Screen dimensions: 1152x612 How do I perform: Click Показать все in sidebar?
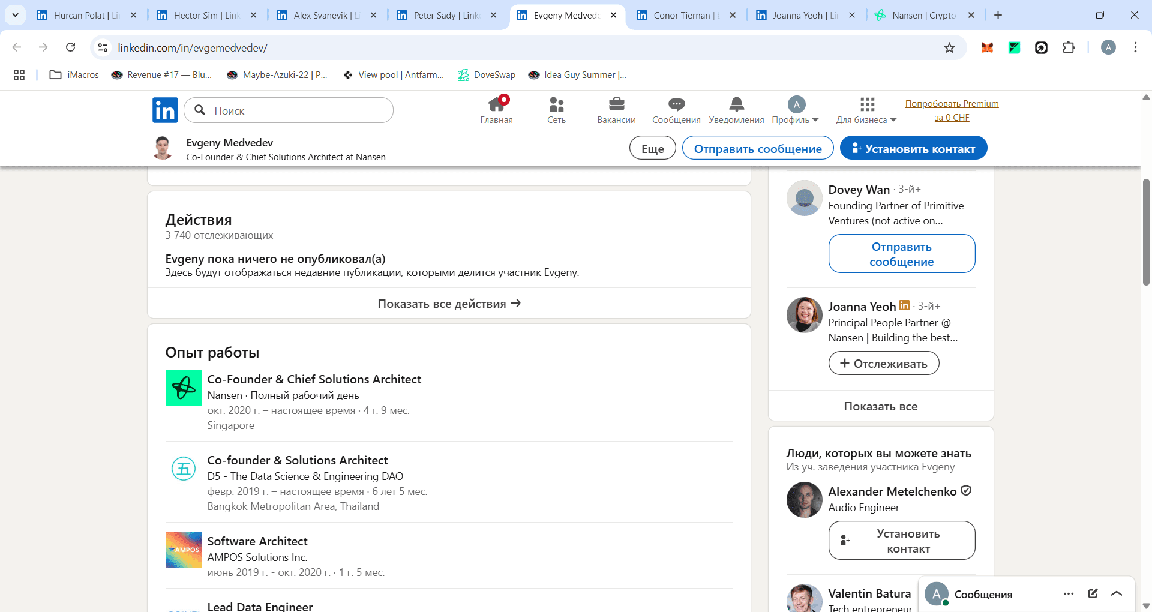(x=881, y=406)
